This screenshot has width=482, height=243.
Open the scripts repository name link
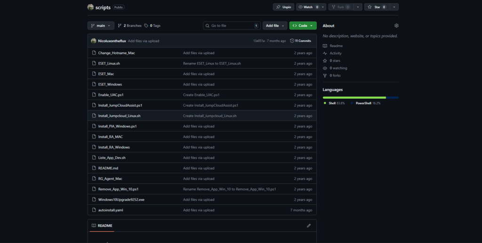(103, 8)
